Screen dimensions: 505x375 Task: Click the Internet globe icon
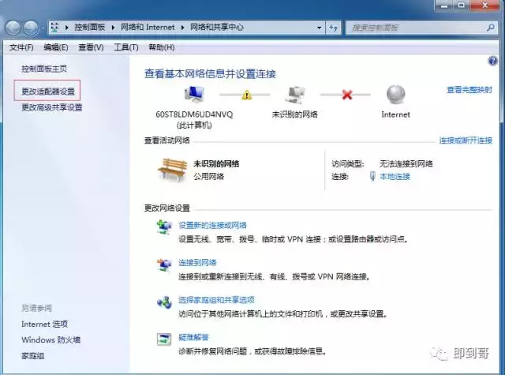[395, 95]
